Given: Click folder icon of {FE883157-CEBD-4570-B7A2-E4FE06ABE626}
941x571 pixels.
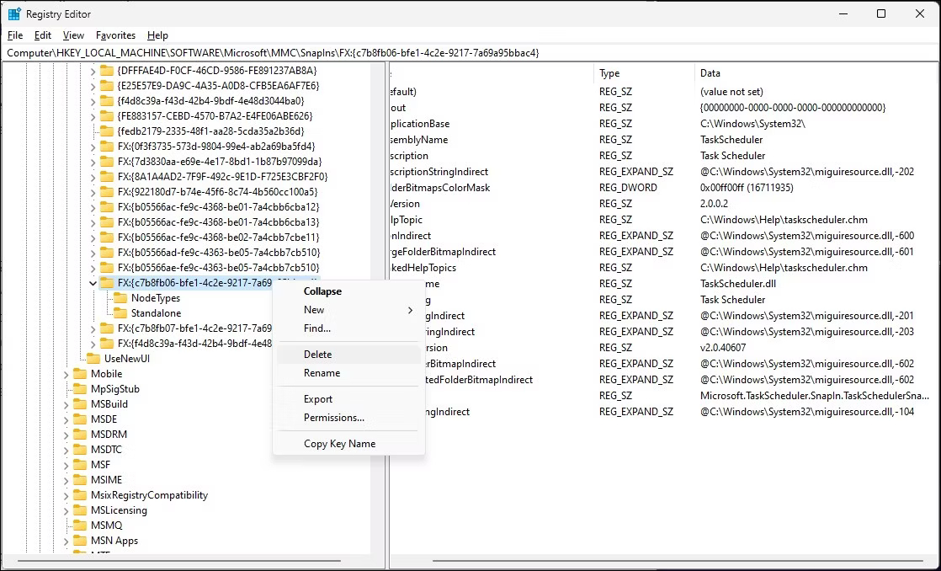Looking at the screenshot, I should [107, 116].
